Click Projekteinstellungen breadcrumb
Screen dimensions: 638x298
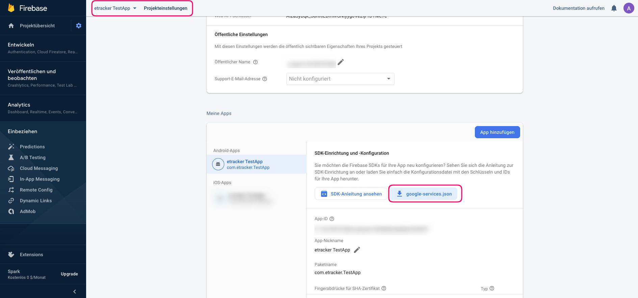tap(165, 8)
